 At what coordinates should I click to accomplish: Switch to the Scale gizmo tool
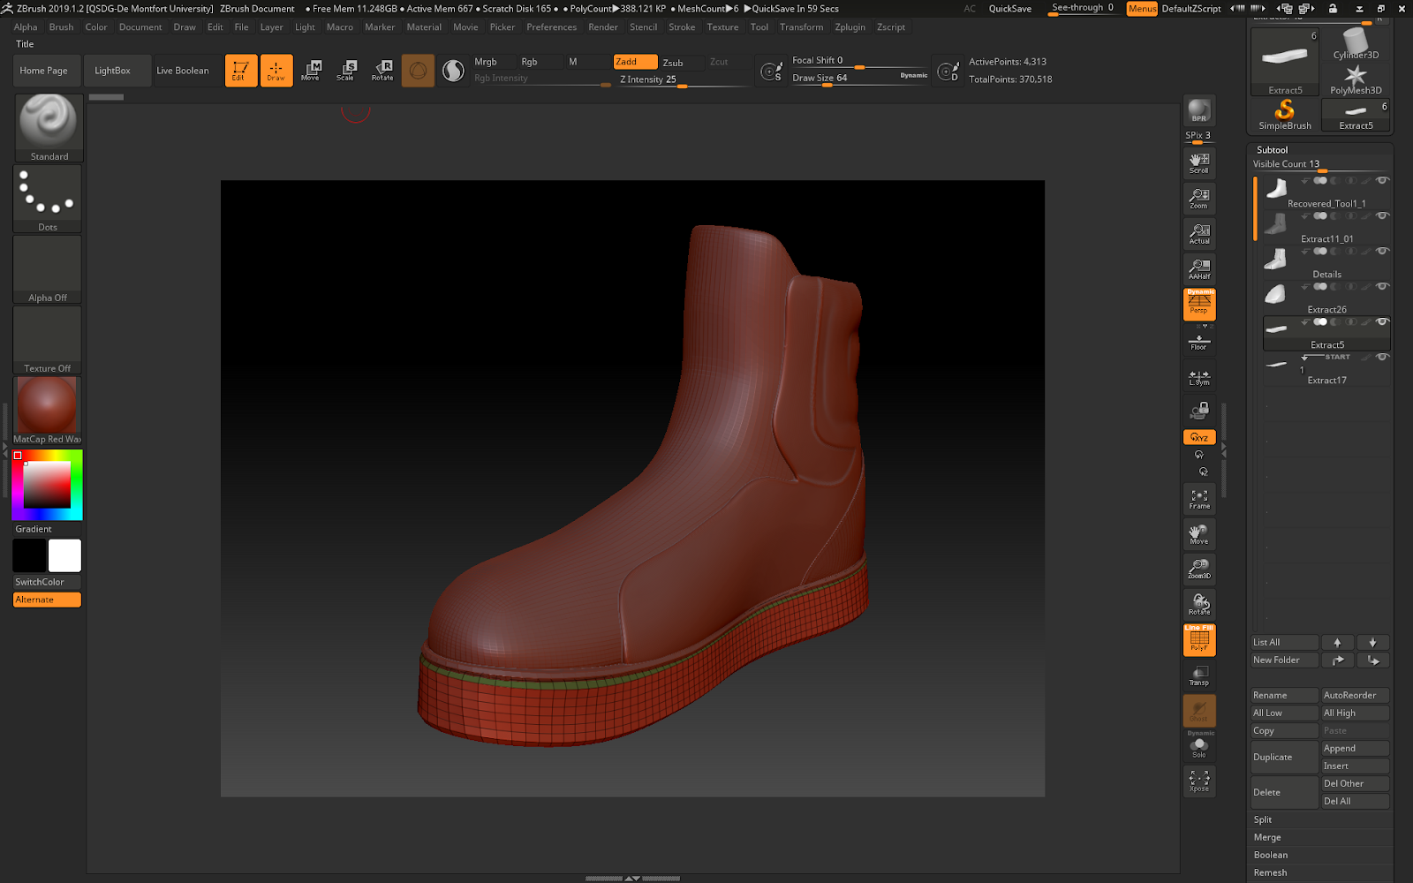pos(346,71)
